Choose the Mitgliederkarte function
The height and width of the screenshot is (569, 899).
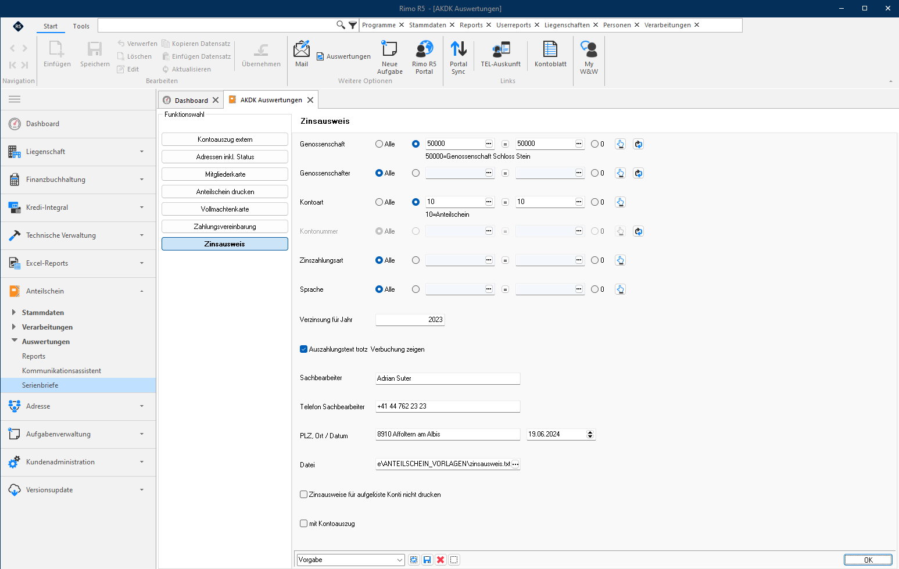pyautogui.click(x=225, y=174)
